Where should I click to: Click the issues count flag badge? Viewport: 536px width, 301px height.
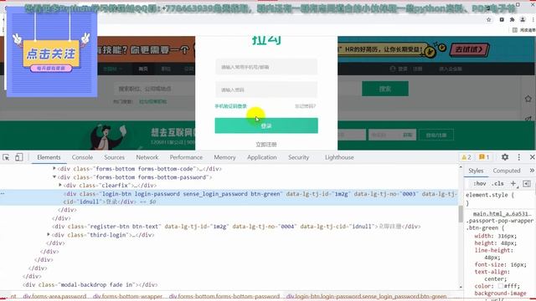(x=484, y=157)
